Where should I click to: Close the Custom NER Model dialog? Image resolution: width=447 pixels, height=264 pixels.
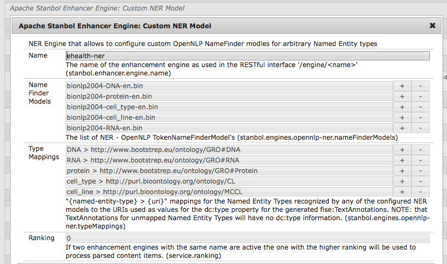tap(432, 26)
